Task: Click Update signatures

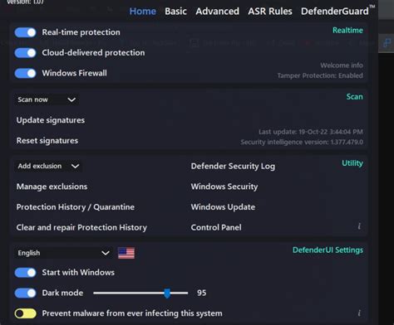Action: pos(51,120)
